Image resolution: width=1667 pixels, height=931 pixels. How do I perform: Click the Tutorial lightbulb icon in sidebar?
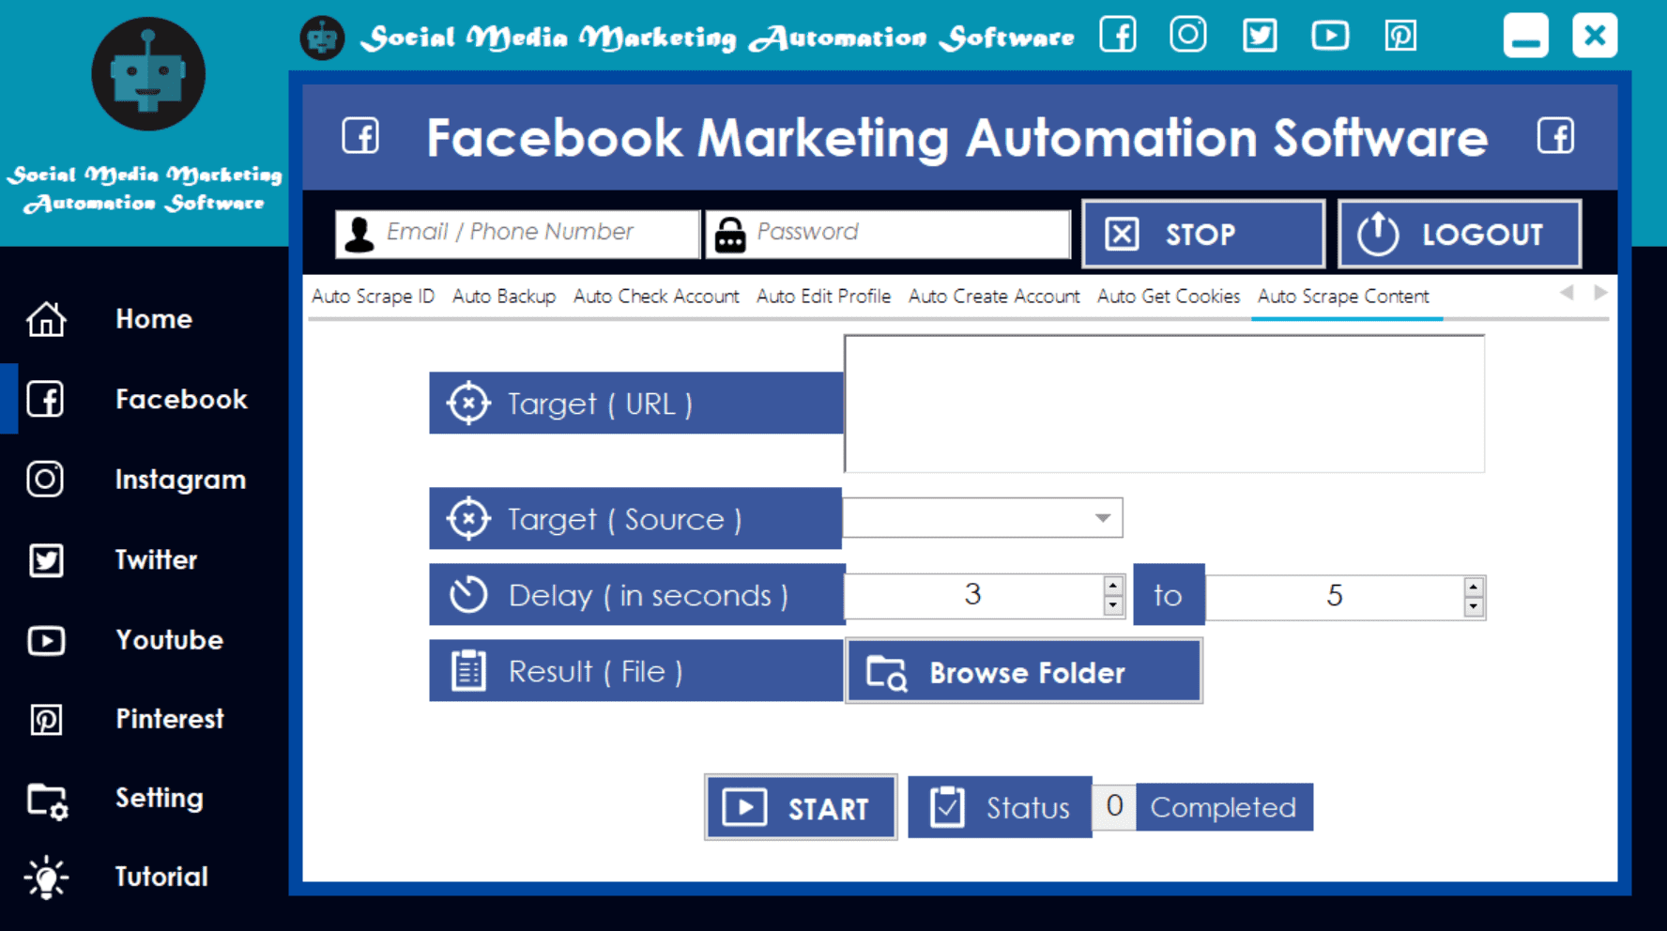point(46,878)
